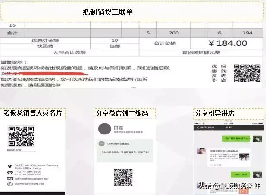Select the 200 value in totals row

174,33
